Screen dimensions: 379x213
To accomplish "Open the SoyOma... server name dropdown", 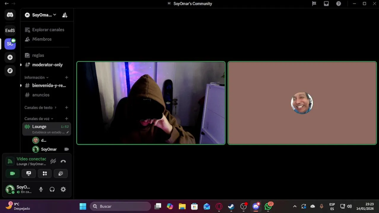I will [x=41, y=15].
